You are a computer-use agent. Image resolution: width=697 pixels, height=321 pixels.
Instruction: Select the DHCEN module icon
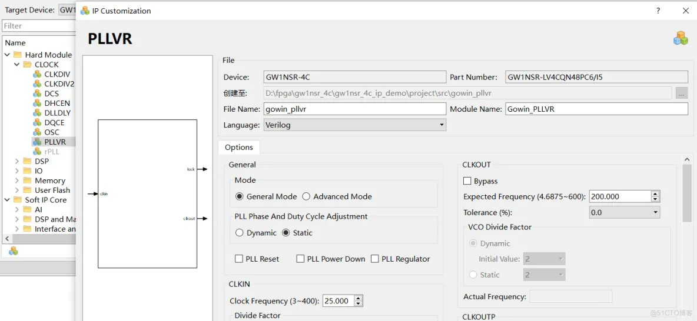tap(37, 103)
